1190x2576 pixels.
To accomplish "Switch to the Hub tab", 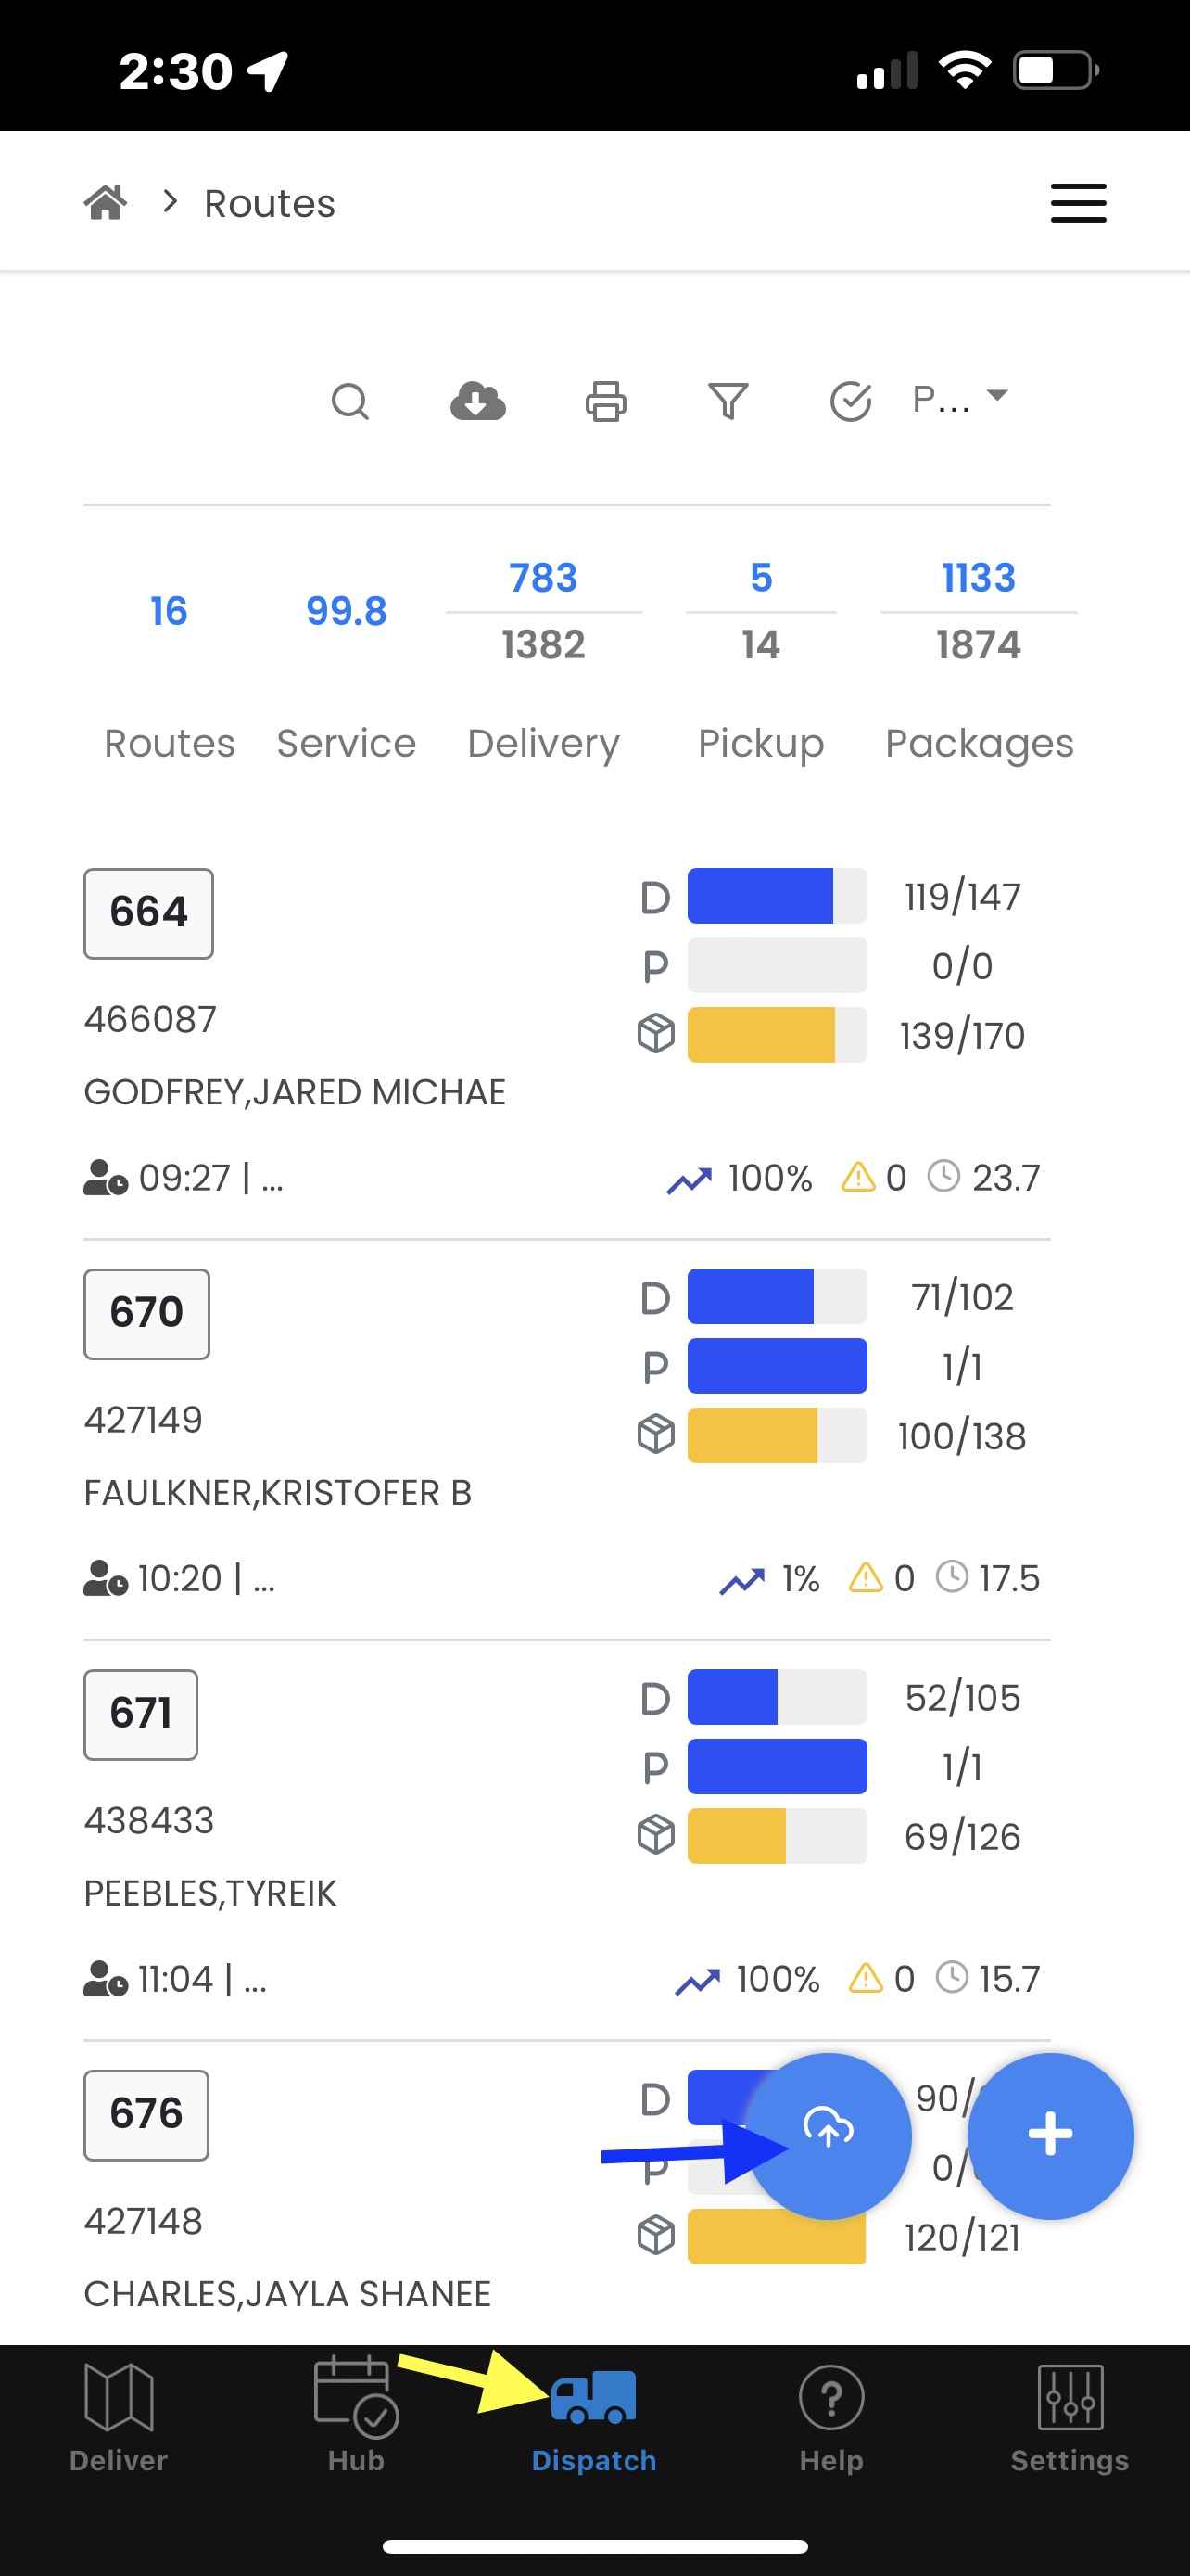I will click(x=356, y=2417).
